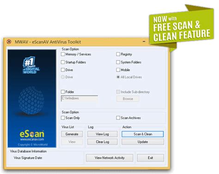Viewport: 219px width, 174px height.
Task: Enable the Memory / Services checkbox
Action: click(x=63, y=54)
